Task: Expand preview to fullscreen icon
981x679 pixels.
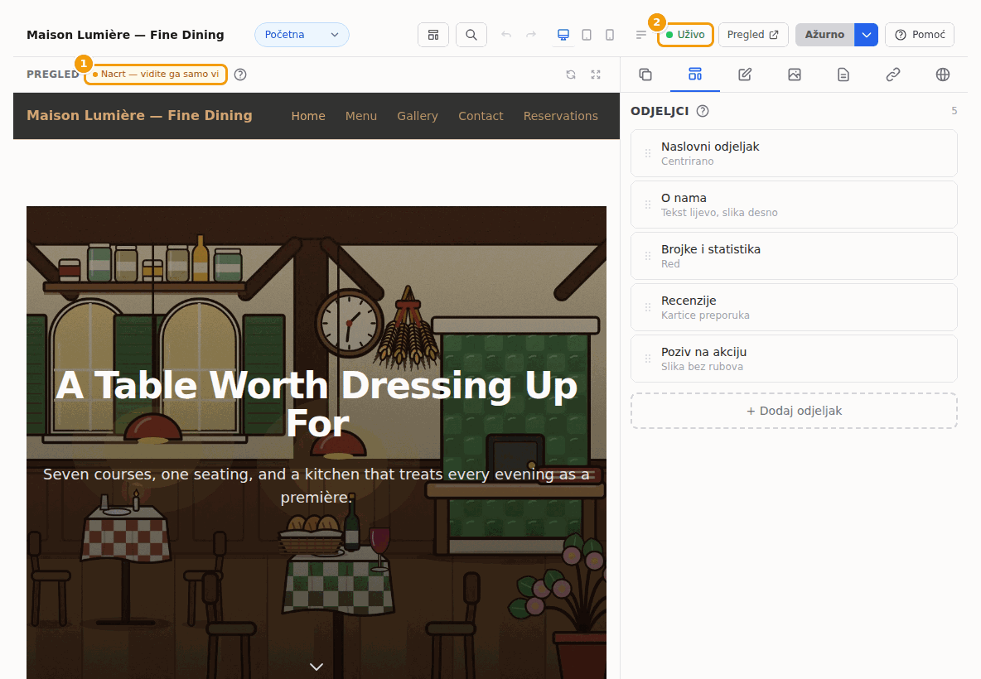Action: (596, 75)
